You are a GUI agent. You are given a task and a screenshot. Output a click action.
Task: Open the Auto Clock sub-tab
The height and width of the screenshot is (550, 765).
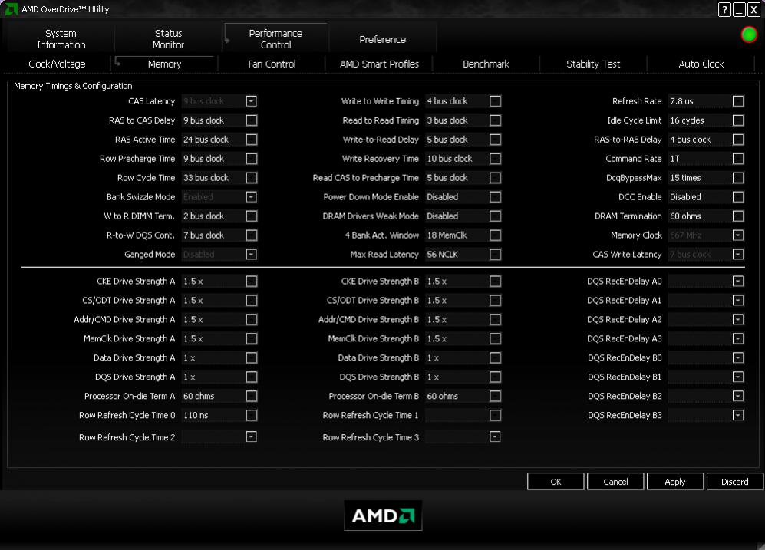[701, 64]
